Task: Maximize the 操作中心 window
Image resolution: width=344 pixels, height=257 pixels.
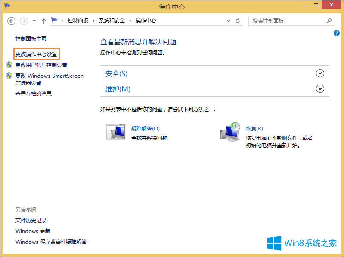Action: (x=316, y=5)
